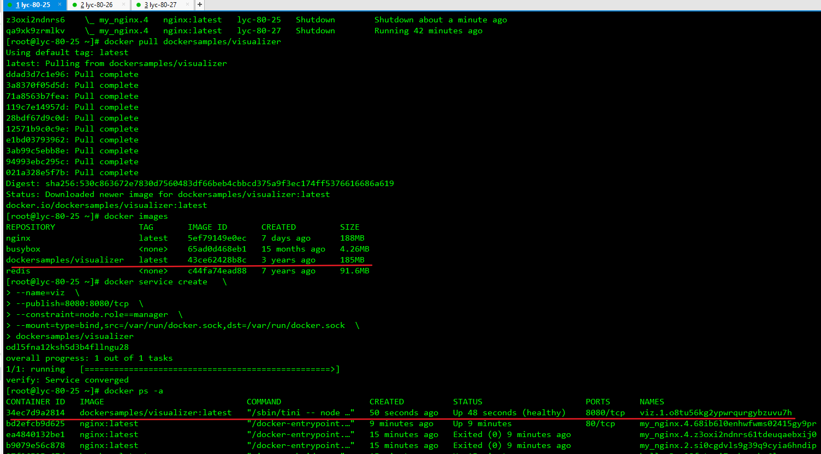Open a new session tab with plus button
Screen dimensions: 821x454
(x=200, y=5)
